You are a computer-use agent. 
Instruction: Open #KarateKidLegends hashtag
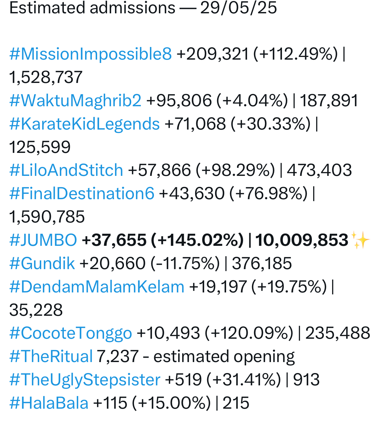tap(84, 124)
